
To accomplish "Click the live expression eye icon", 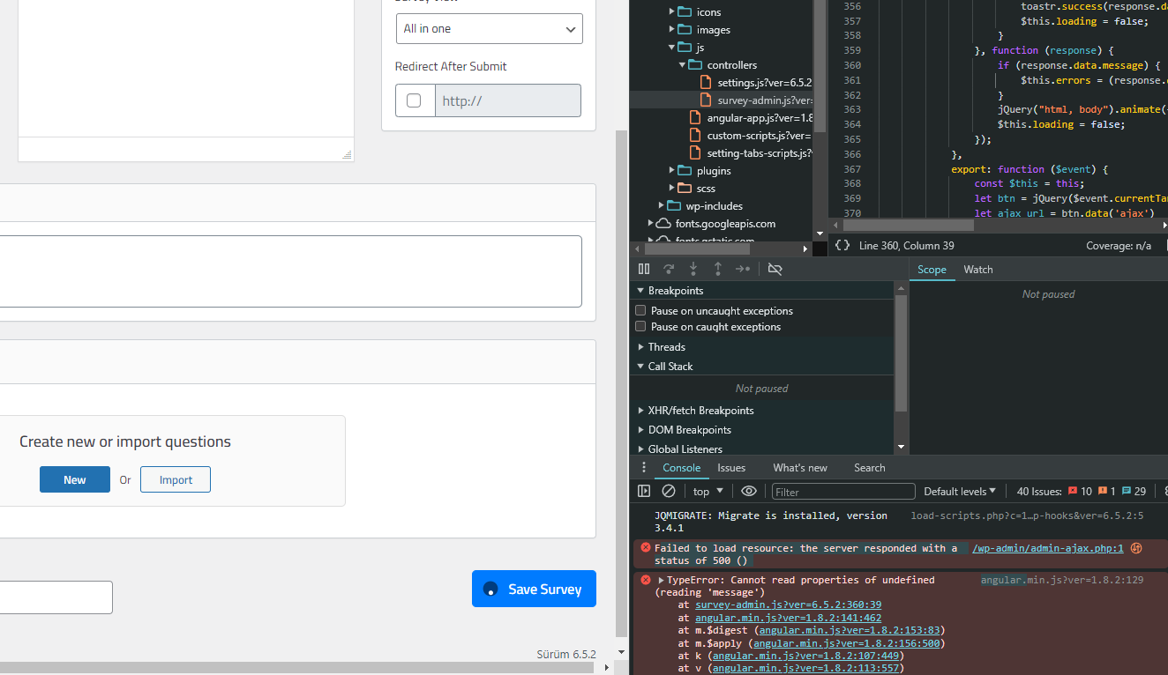I will pyautogui.click(x=749, y=491).
